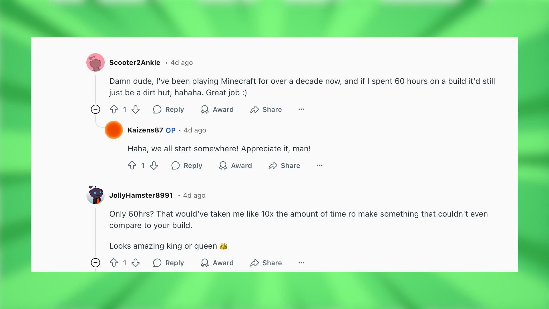Collapse JollyHamster8991's comment thread
Screen dimensions: 549x309
[96, 263]
